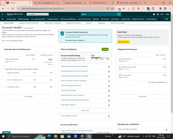Expand the Reports submenu
Image resolution: width=173 pixels, height=139 pixels.
click(89, 23)
